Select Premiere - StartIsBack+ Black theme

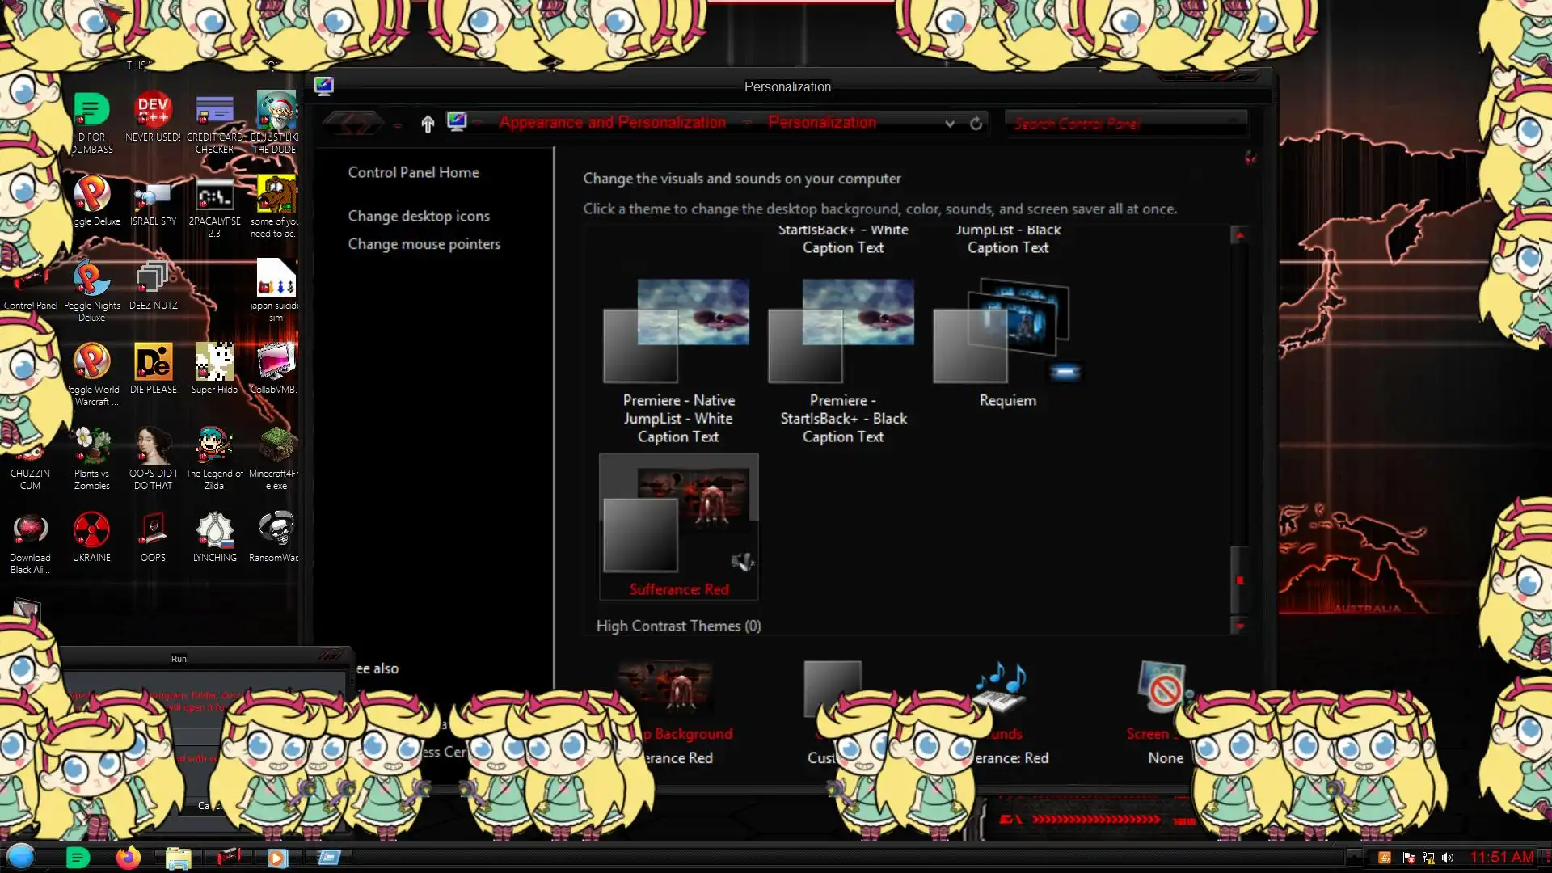pos(842,331)
